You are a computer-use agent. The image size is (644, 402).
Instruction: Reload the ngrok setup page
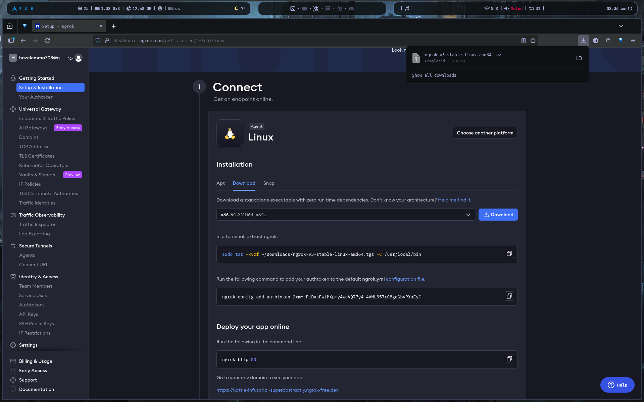[47, 41]
